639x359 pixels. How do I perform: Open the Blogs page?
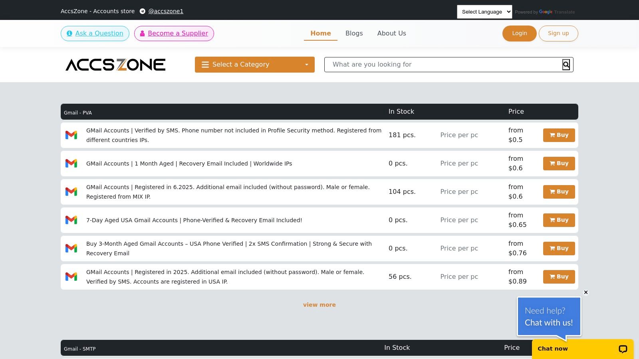(354, 34)
